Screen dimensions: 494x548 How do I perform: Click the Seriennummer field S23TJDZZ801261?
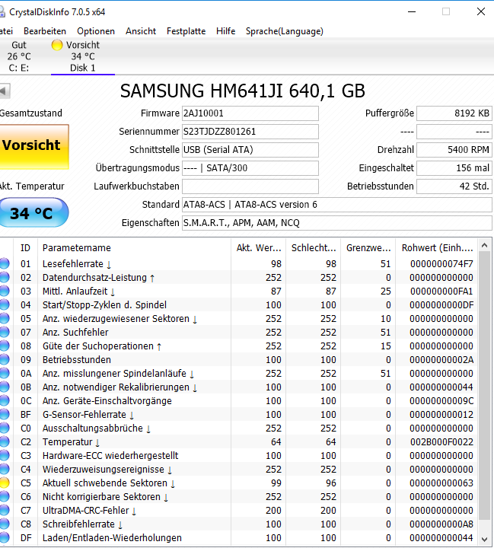[250, 132]
